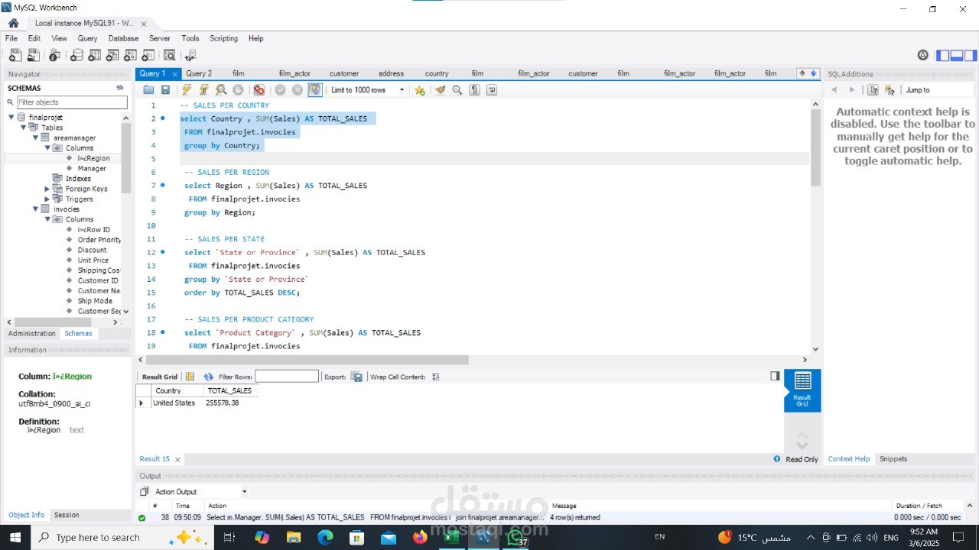Close Query 1 tab
Screen dimensions: 979x550
(174, 74)
